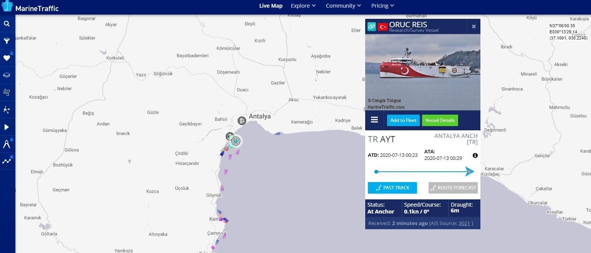
Task: Click the Antalya port marker on map
Action: [242, 121]
